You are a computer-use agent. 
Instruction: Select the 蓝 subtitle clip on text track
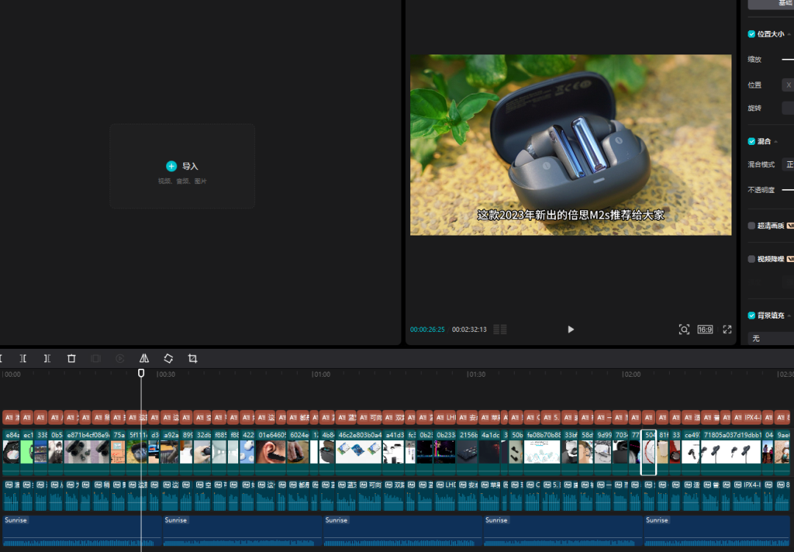[x=346, y=417]
